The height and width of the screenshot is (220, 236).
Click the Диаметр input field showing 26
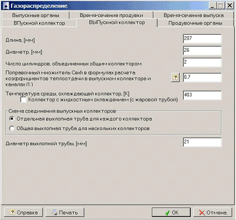point(202,50)
